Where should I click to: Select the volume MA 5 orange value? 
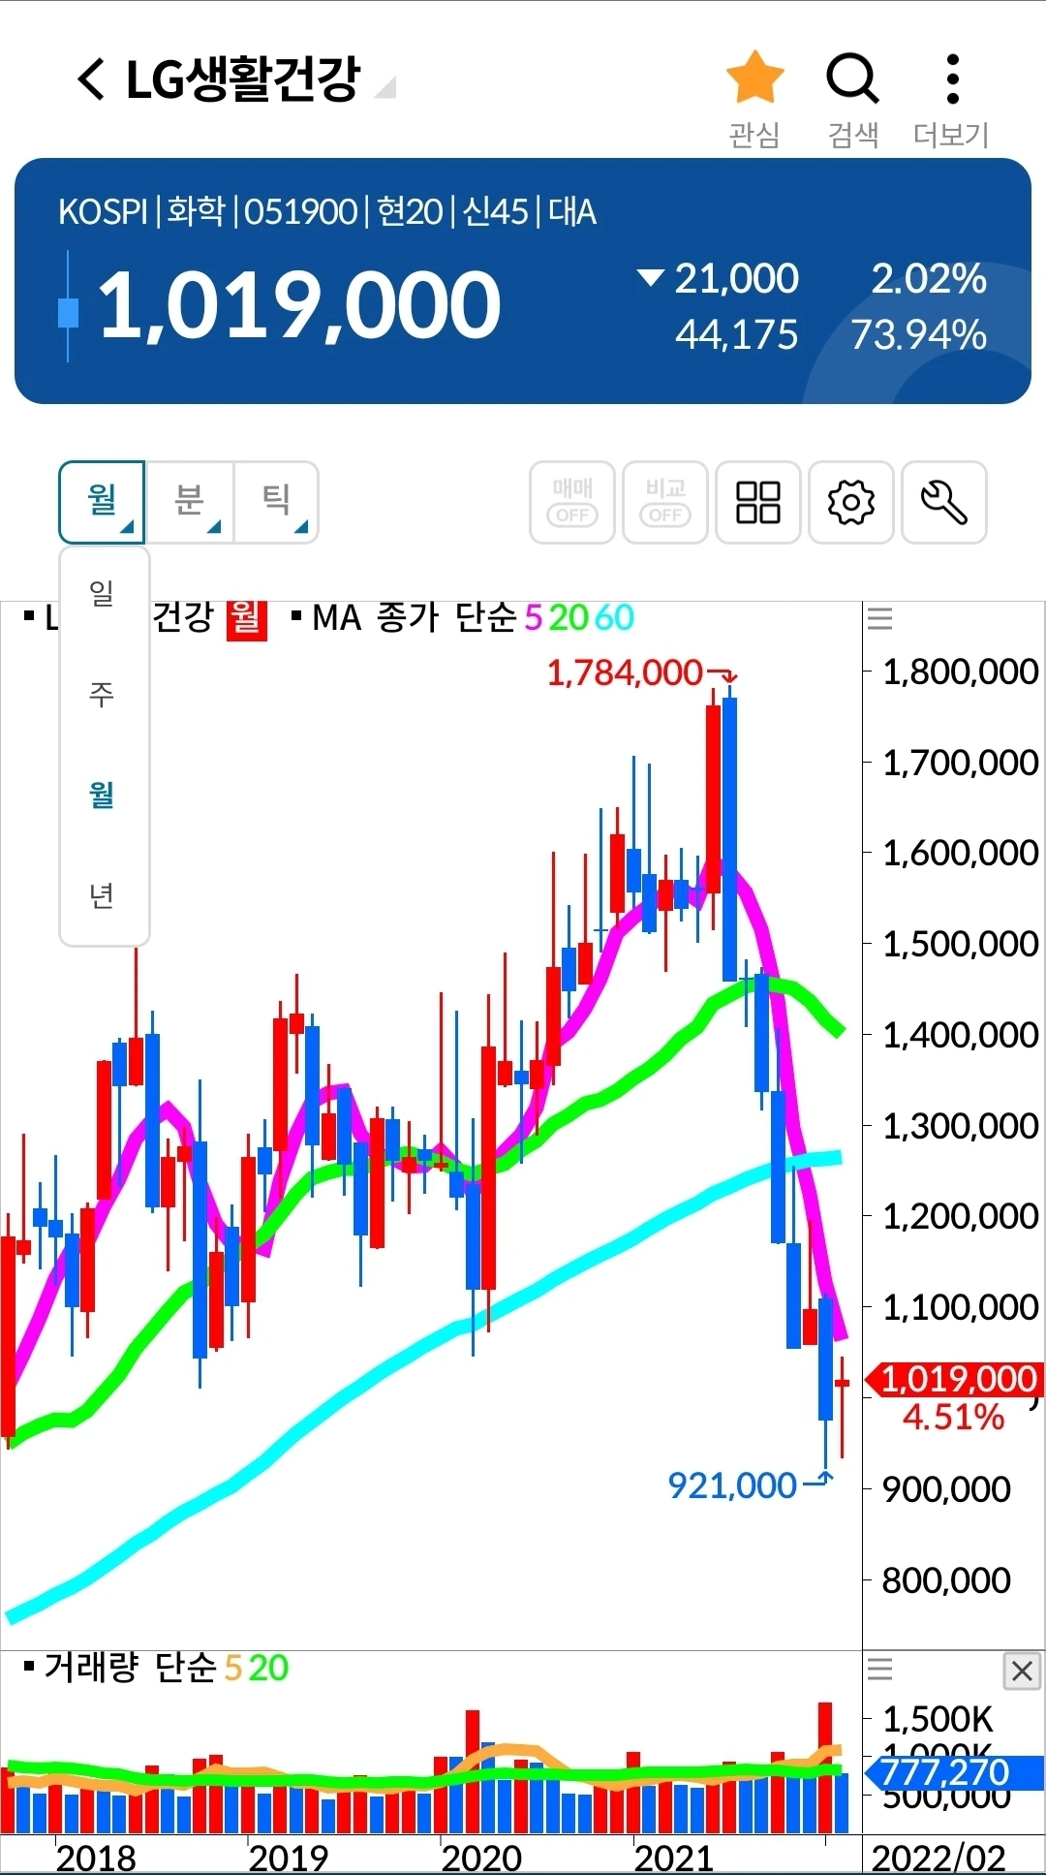tap(232, 1668)
